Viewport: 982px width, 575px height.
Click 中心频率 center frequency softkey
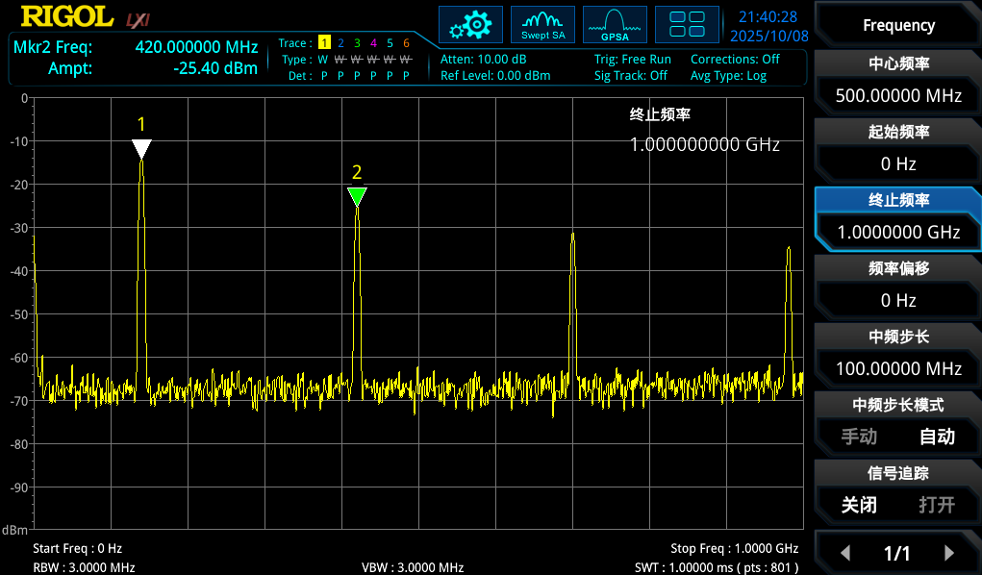pyautogui.click(x=898, y=63)
